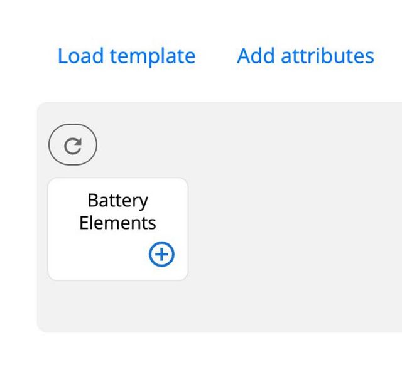Choose Load template from the top links

[x=126, y=56]
